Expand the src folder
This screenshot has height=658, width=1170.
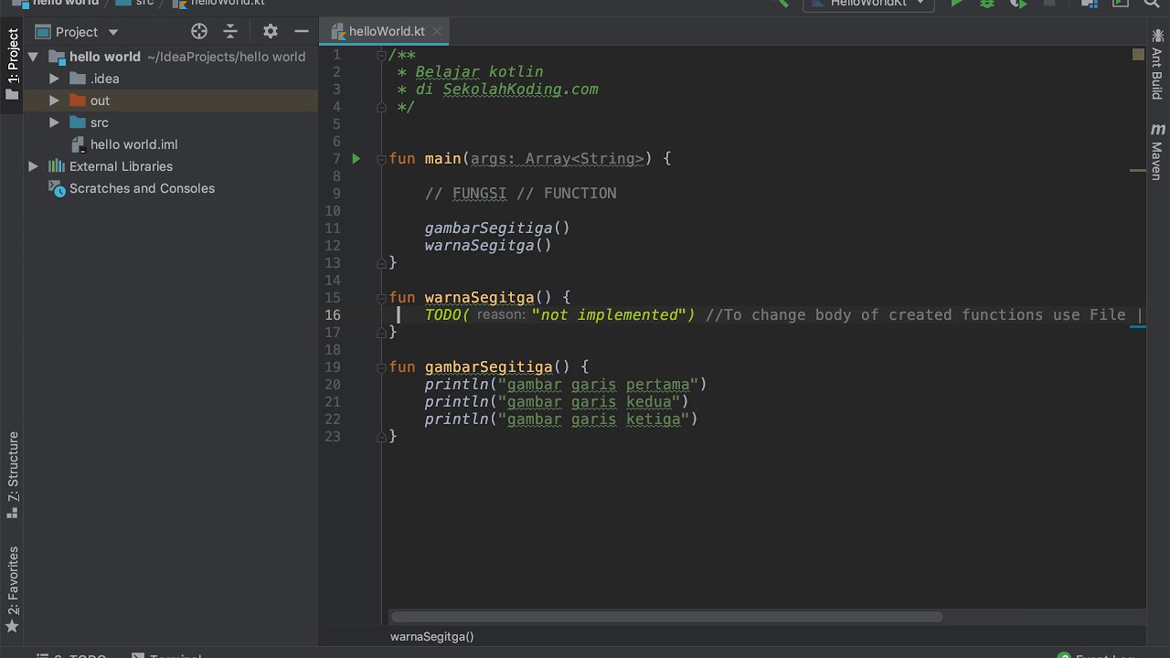54,122
